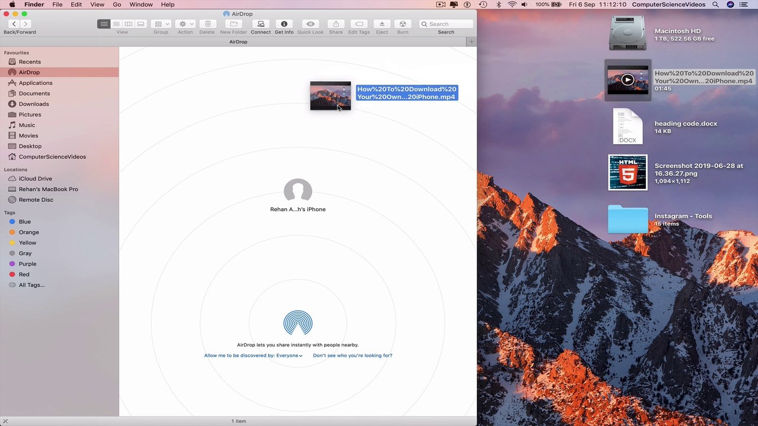Screen dimensions: 758x426
Task: Open the Finder application menu
Action: tap(34, 5)
